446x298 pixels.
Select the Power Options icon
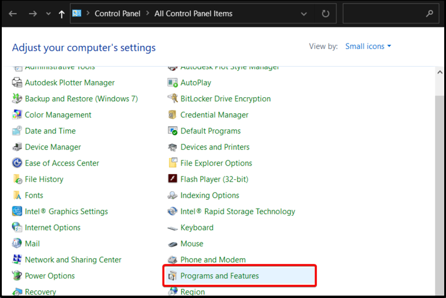pyautogui.click(x=17, y=276)
